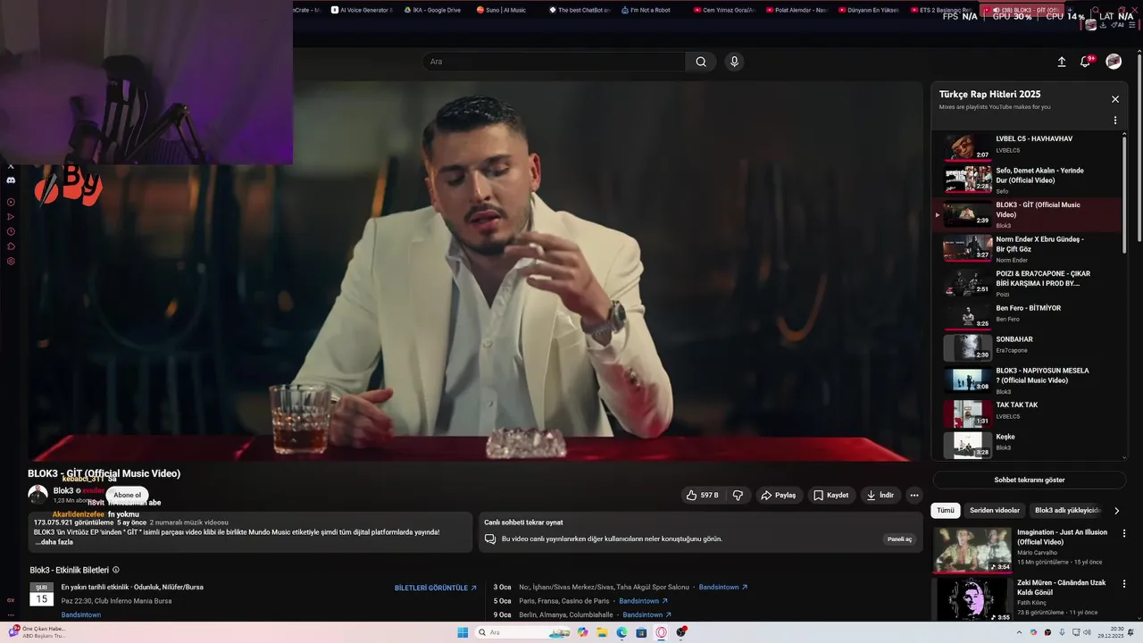
Task: Save the video with Kaydet
Action: coord(830,495)
